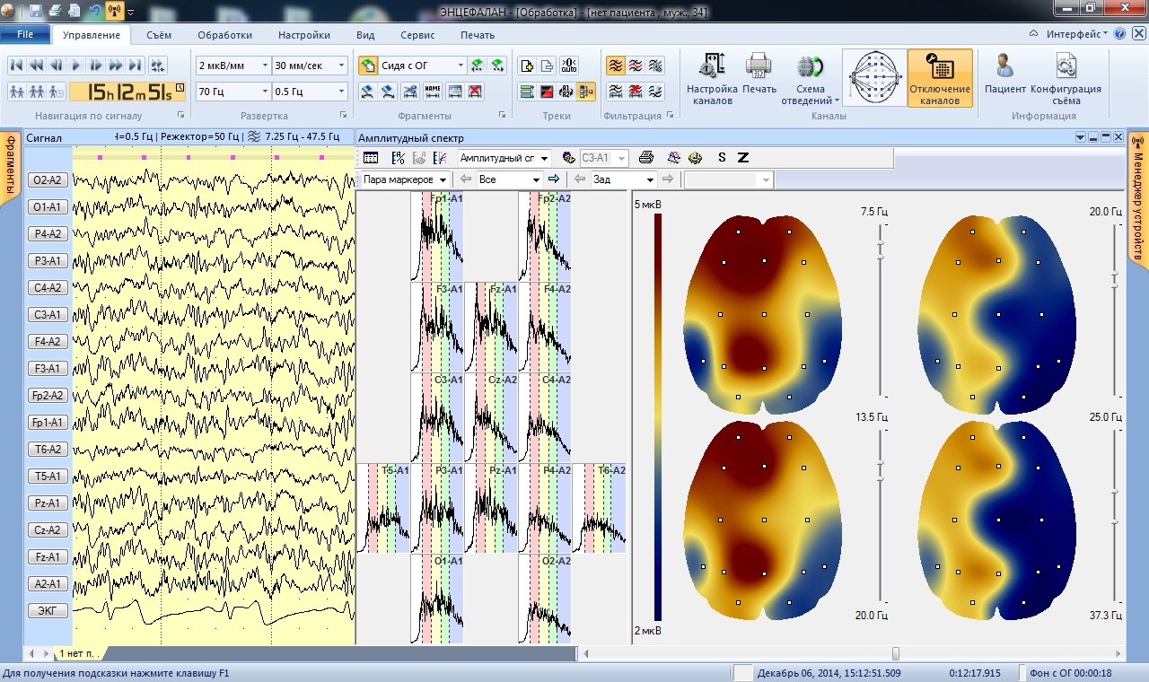
Task: Click the spectrum panel printer icon
Action: pyautogui.click(x=645, y=158)
